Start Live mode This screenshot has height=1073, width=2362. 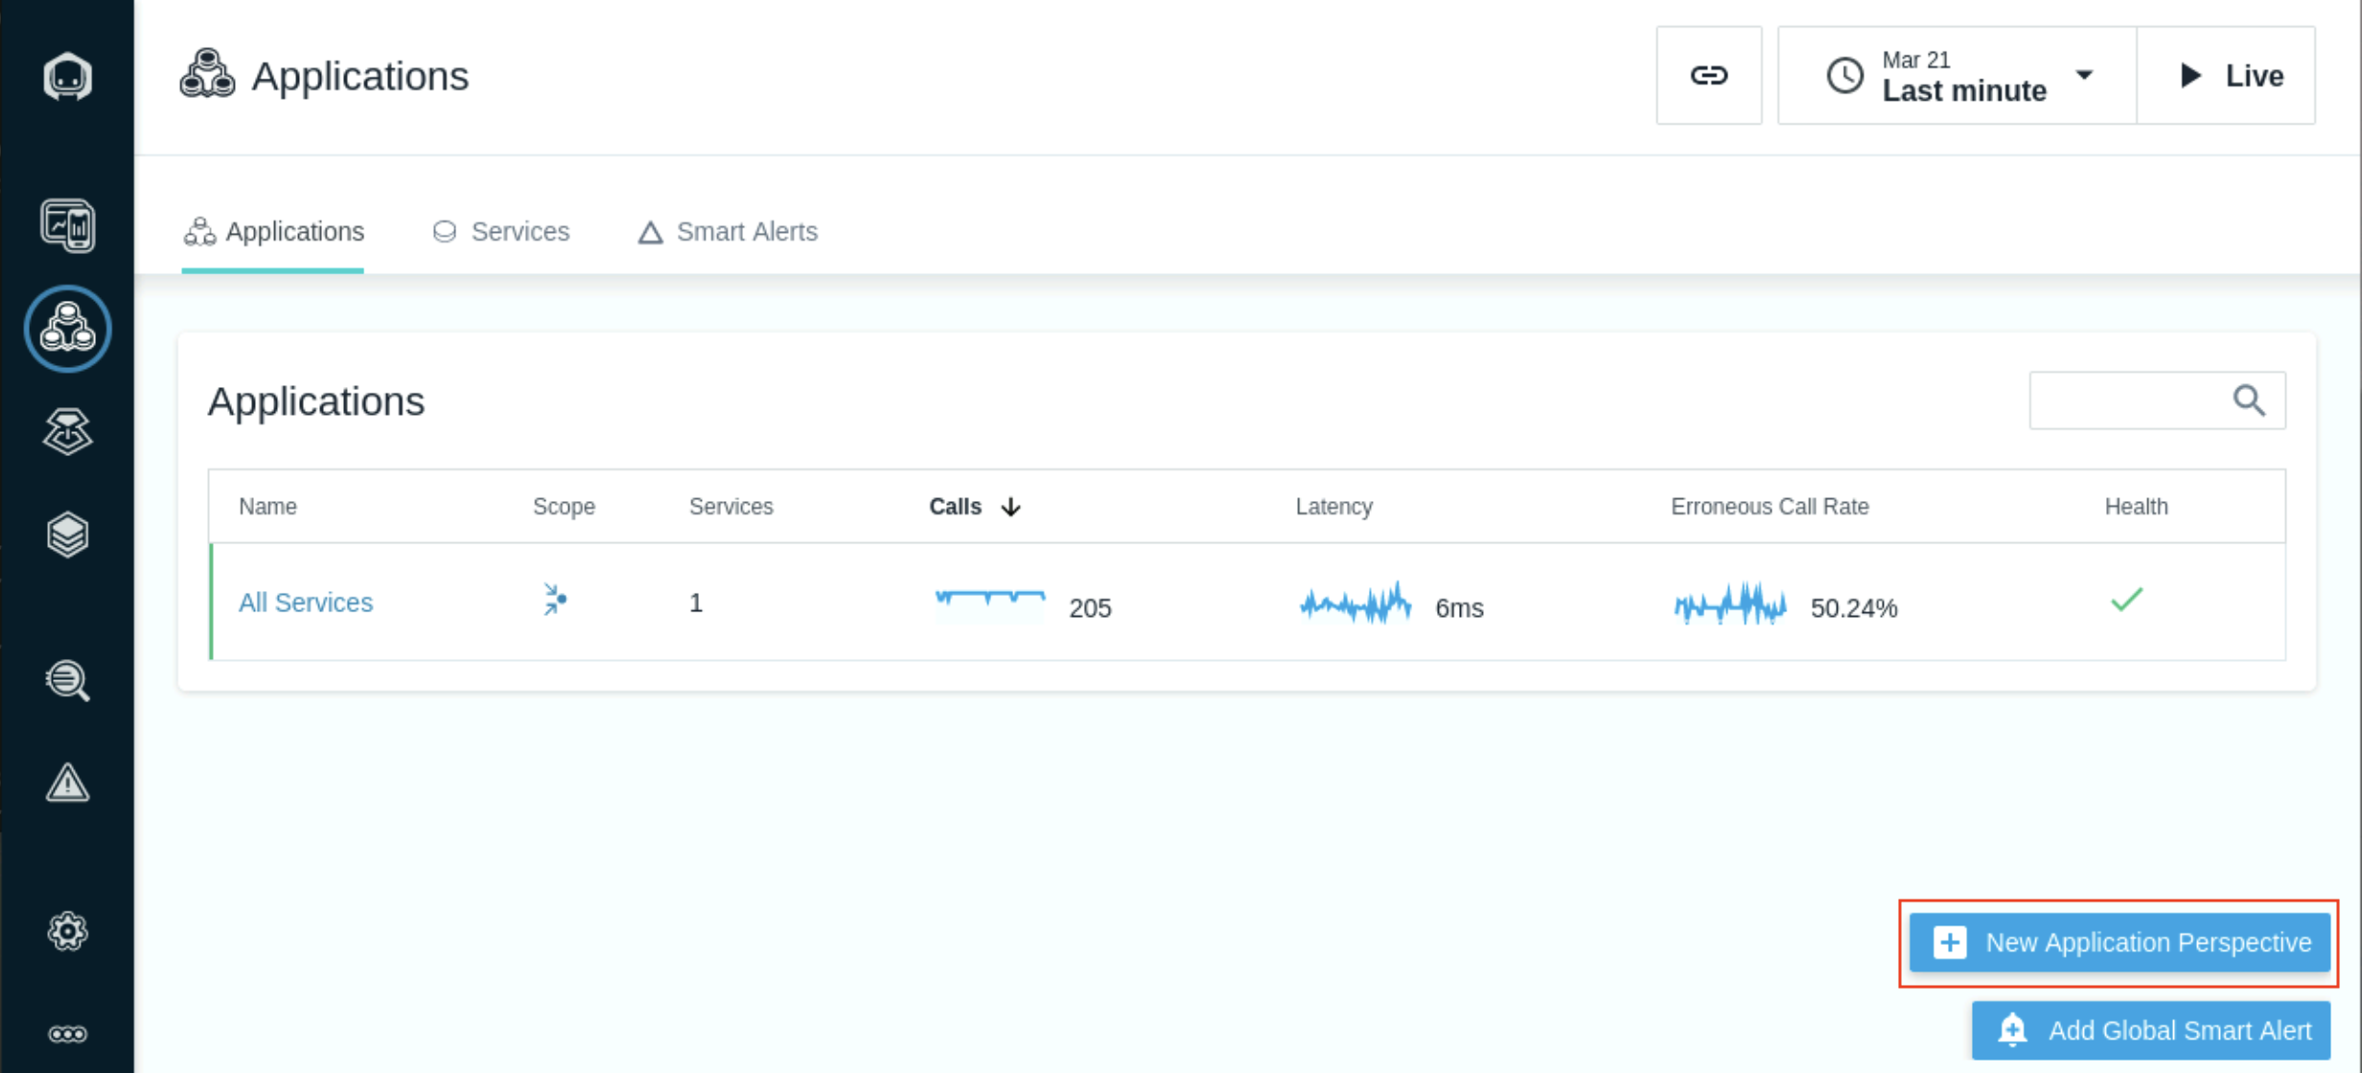pos(2226,75)
